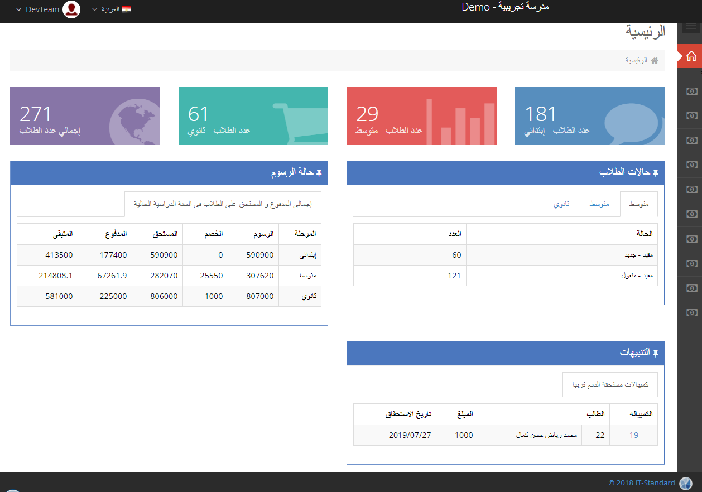The width and height of the screenshot is (702, 492).
Task: Click the Egyptian flag language icon
Action: click(126, 9)
